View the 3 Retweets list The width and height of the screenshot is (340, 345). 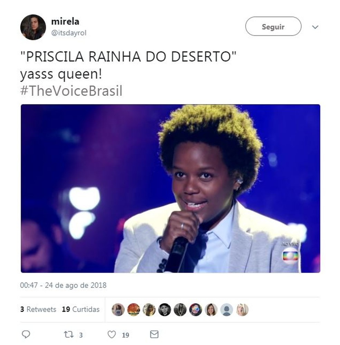(38, 309)
